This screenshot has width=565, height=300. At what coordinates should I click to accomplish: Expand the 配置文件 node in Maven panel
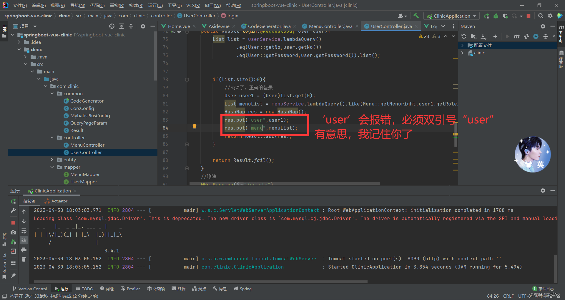coord(463,45)
